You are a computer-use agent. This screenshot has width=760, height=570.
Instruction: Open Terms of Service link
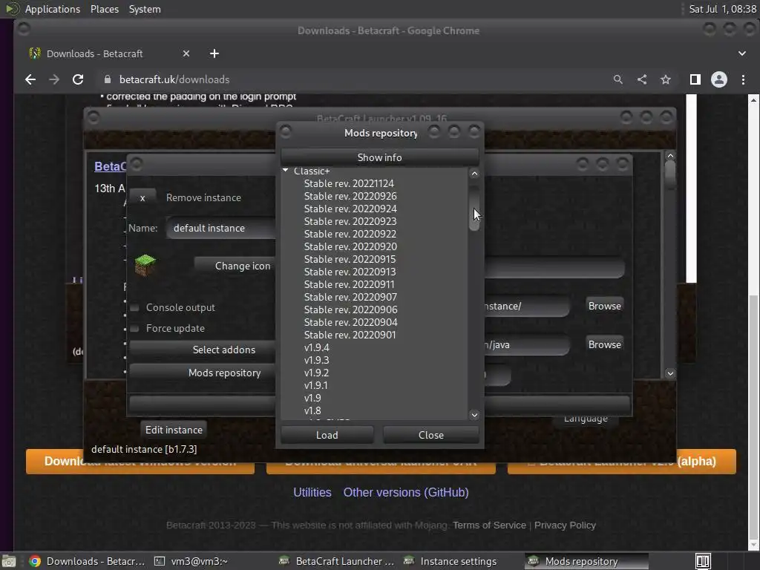[x=489, y=525]
